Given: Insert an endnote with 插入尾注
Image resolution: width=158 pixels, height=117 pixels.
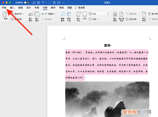Looking at the screenshot, I should coord(37,16).
